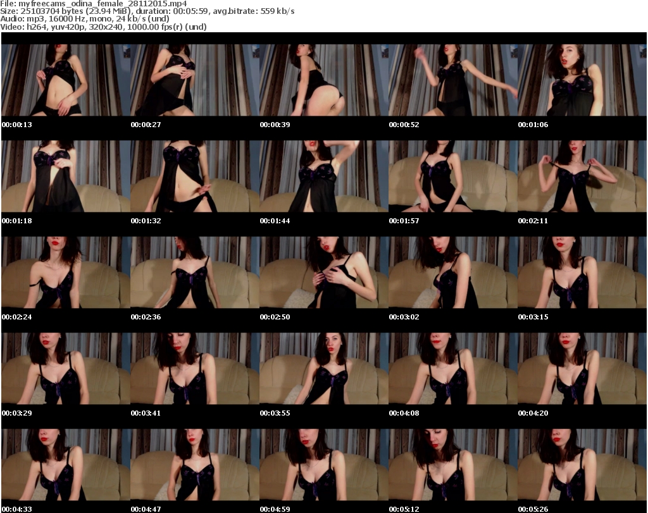
Task: Open the thumbnail above timestamp 00:02:24
Action: pyautogui.click(x=66, y=273)
